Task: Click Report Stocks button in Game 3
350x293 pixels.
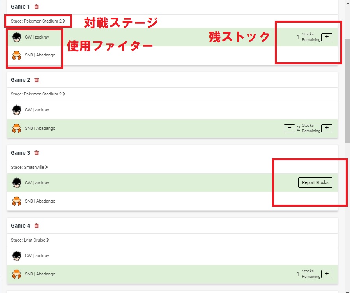Action: click(x=315, y=182)
